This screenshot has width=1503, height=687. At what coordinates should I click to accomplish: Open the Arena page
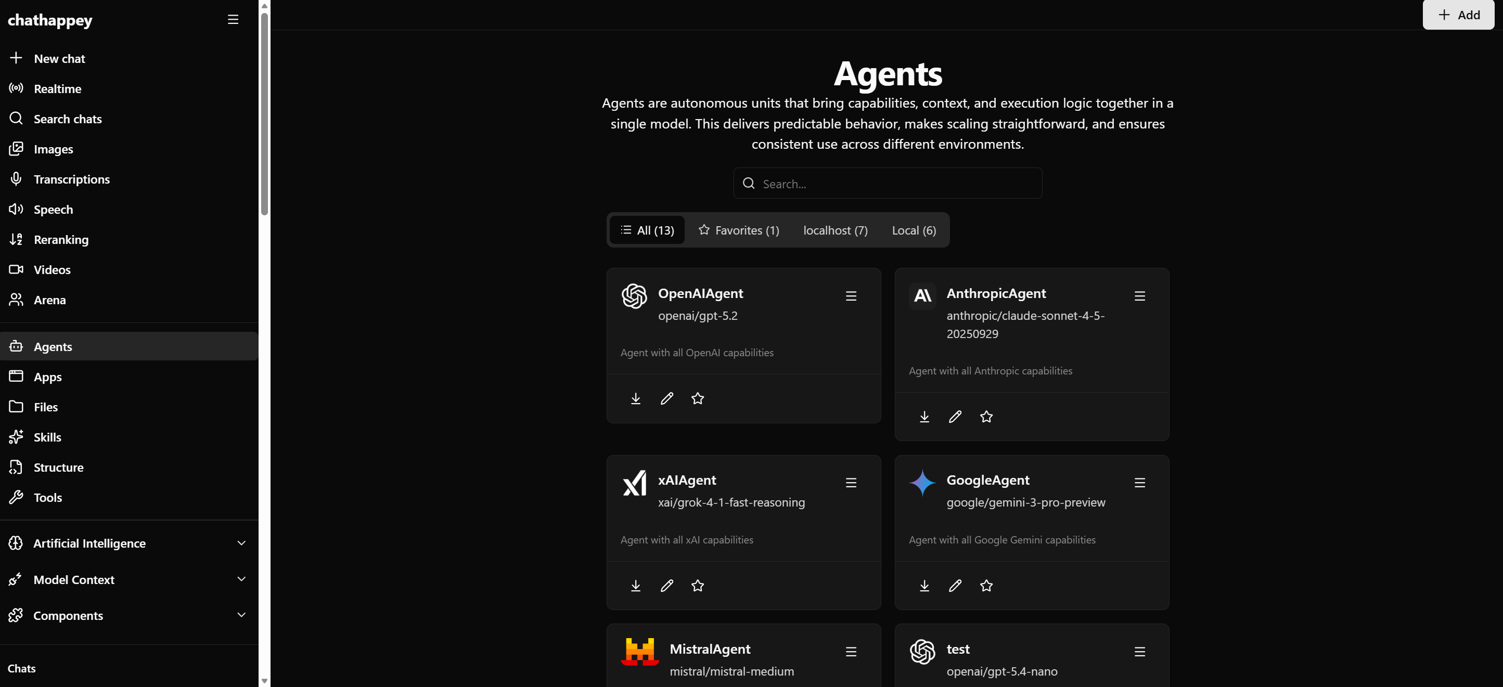point(129,300)
